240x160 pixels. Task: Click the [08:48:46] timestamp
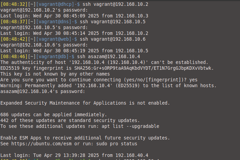[14, 56]
